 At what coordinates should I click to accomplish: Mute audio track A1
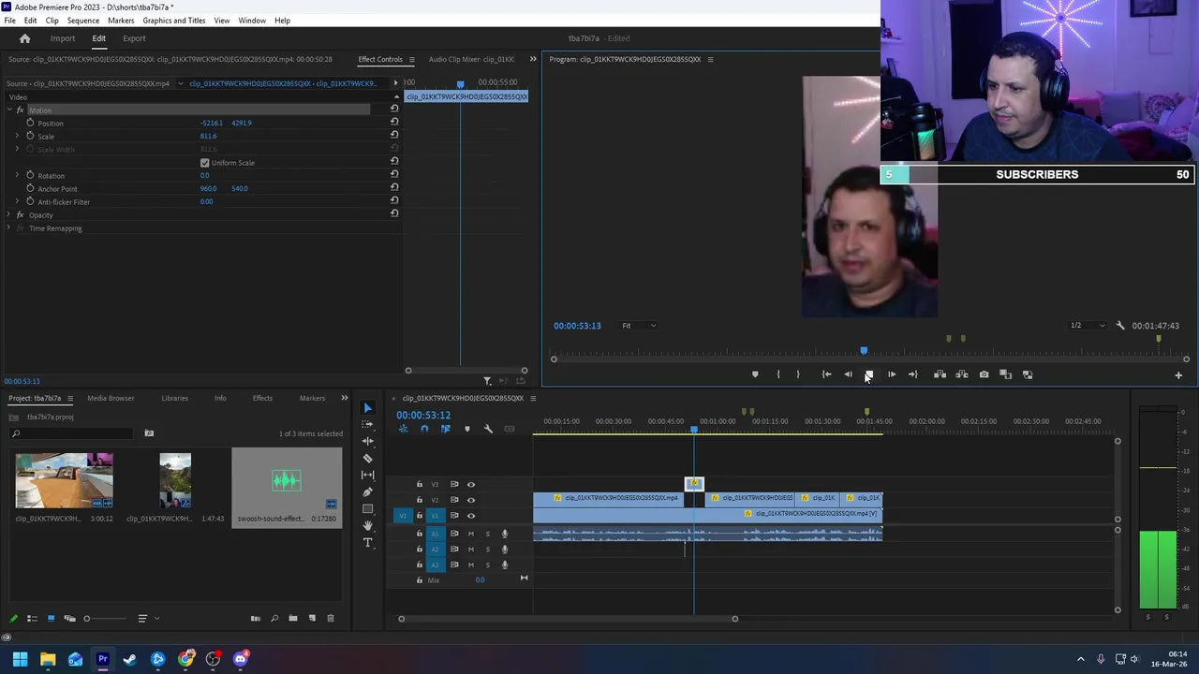point(471,534)
